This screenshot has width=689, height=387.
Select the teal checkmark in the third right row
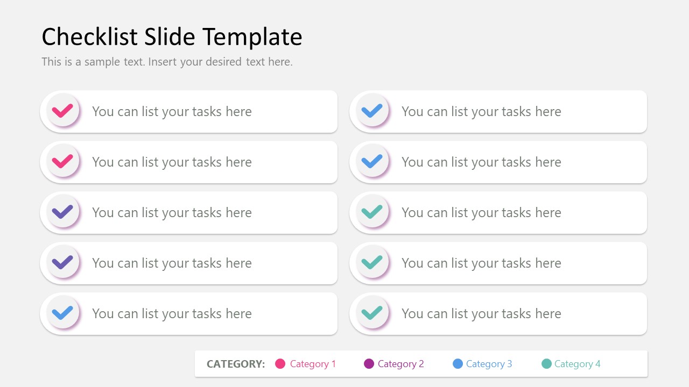[372, 212]
